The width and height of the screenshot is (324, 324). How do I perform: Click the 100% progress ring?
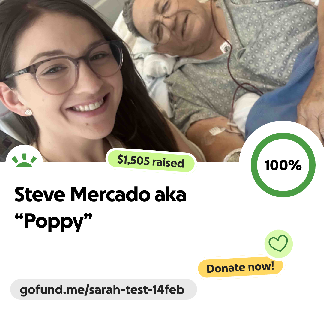tap(283, 165)
